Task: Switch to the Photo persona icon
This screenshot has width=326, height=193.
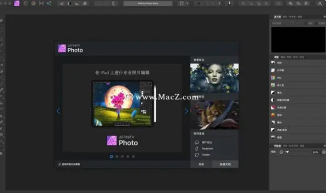Action: coord(17,3)
